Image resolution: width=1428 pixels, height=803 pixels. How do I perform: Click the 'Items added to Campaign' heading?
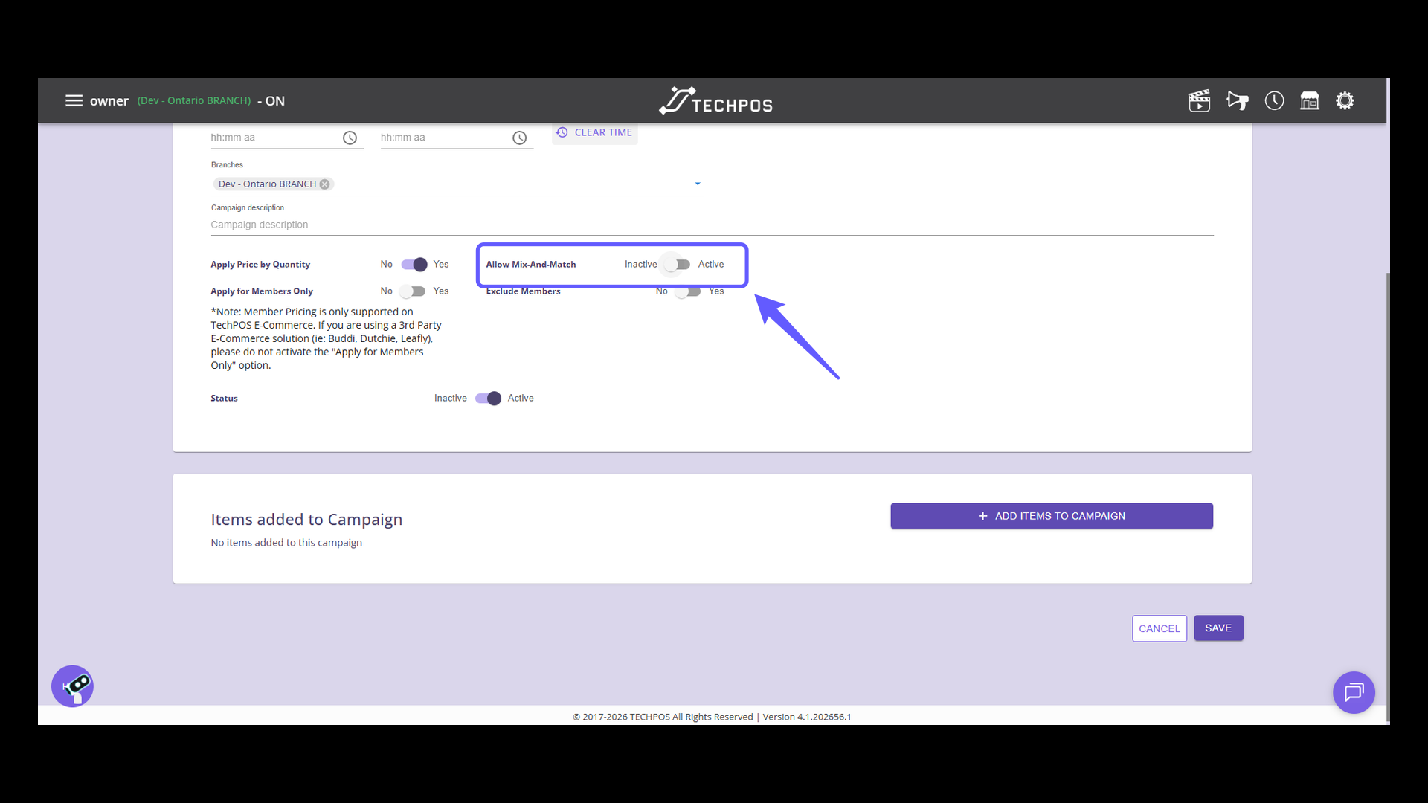[x=306, y=520]
